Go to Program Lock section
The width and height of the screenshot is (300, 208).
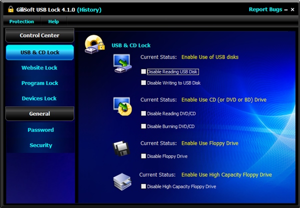pos(40,83)
